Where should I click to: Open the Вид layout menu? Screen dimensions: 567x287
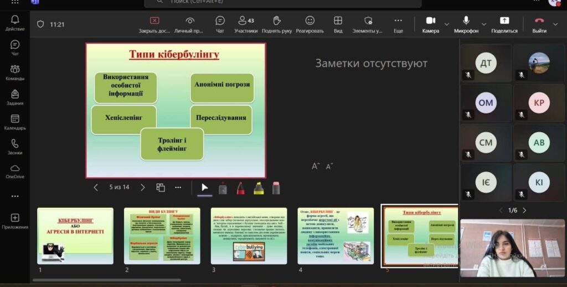[338, 24]
